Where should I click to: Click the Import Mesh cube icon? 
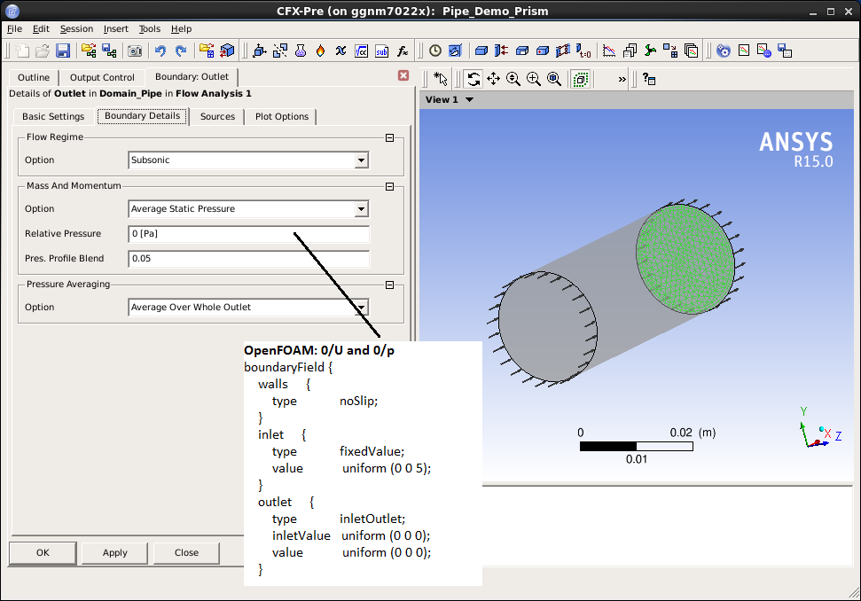227,51
